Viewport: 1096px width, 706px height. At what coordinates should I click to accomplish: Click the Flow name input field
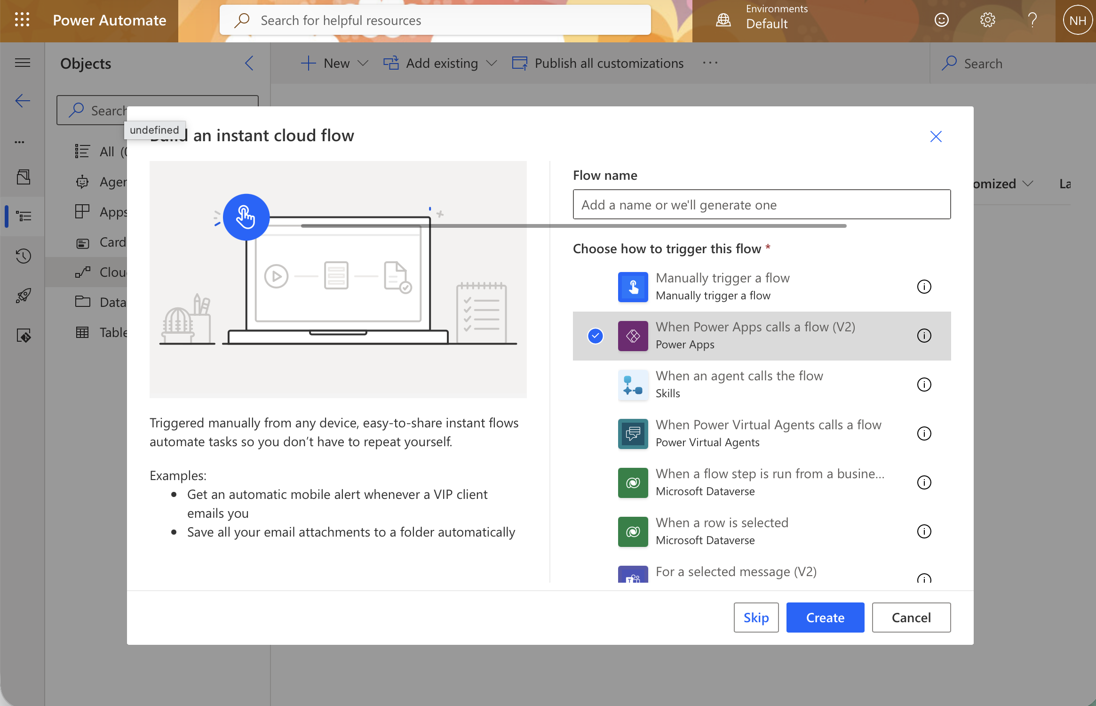(x=762, y=204)
